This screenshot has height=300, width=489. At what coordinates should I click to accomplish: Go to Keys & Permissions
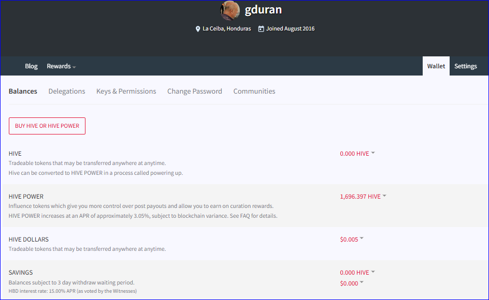[x=126, y=91]
